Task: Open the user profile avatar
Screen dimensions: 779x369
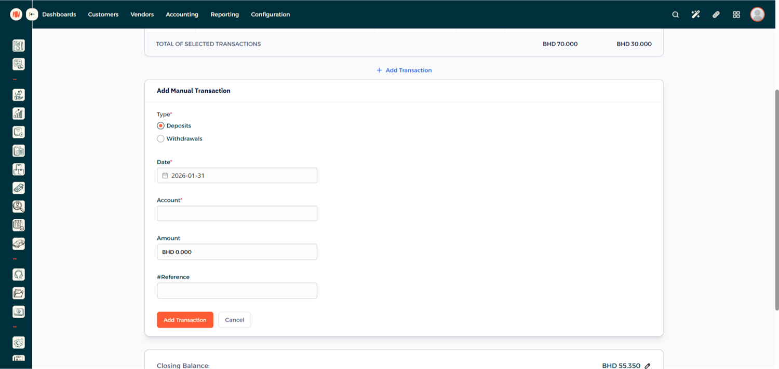Action: click(x=757, y=15)
